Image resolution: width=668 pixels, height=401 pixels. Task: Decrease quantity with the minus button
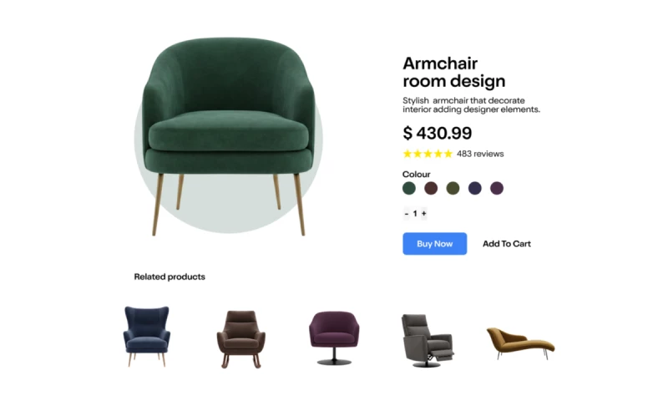[x=407, y=214]
